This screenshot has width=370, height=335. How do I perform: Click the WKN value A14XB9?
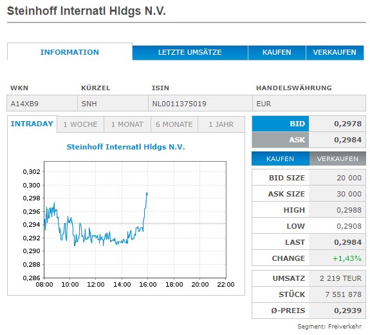[x=24, y=104]
